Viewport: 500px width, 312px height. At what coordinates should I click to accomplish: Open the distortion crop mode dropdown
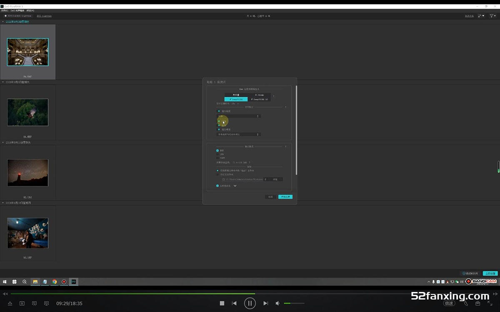[x=239, y=134]
